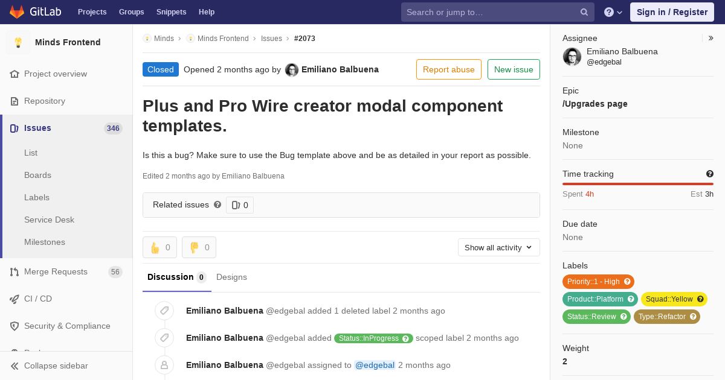725x380 pixels.
Task: Click the New issue button
Action: pyautogui.click(x=514, y=69)
